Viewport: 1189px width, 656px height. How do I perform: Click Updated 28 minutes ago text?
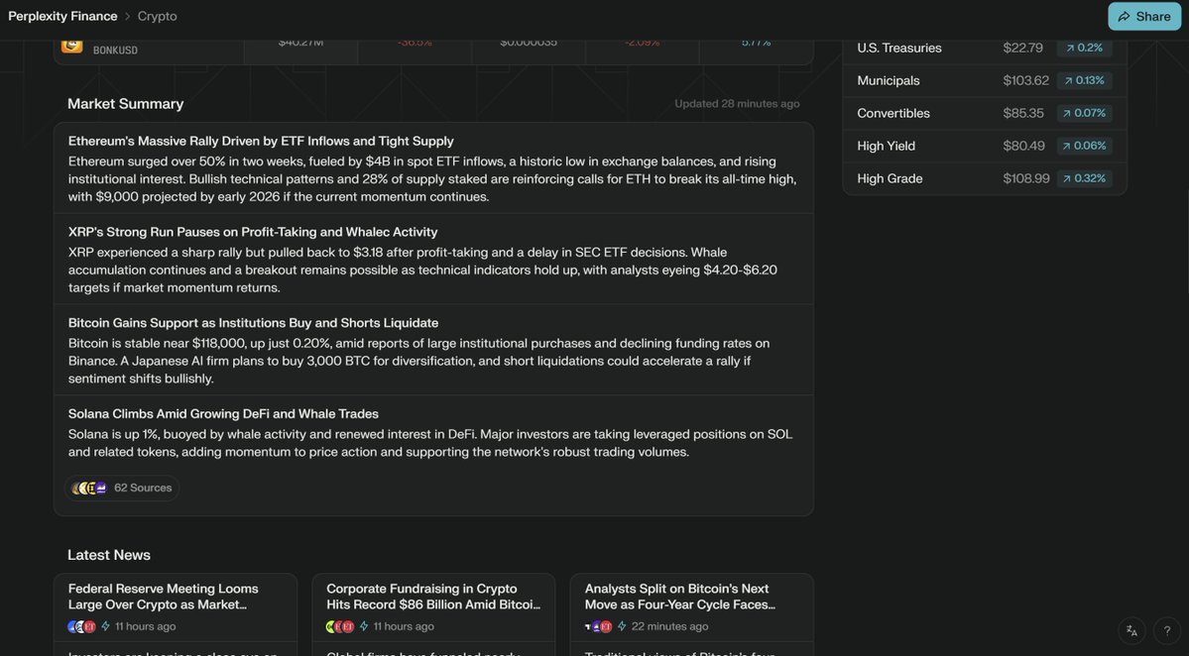click(x=737, y=104)
